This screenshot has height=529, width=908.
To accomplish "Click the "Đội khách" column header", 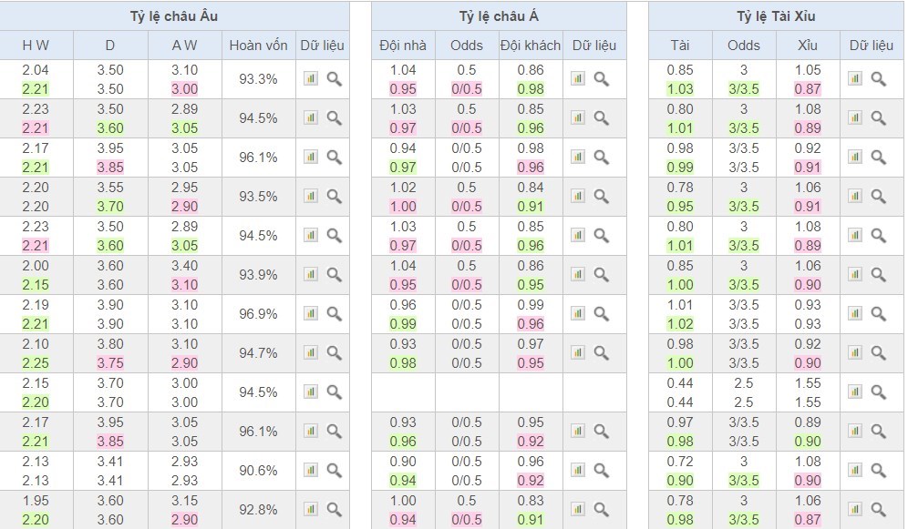I will [x=531, y=46].
